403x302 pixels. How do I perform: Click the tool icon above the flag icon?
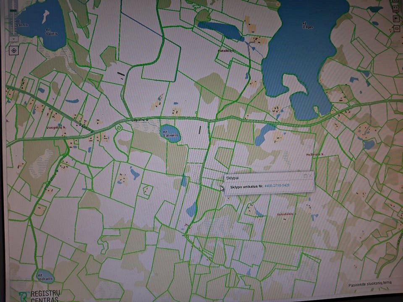pyautogui.click(x=395, y=9)
